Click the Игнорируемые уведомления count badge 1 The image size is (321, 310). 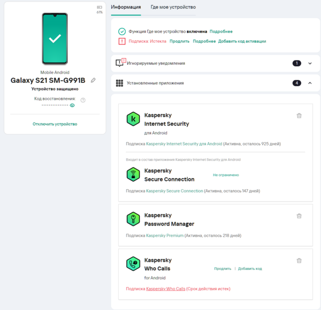tap(296, 64)
